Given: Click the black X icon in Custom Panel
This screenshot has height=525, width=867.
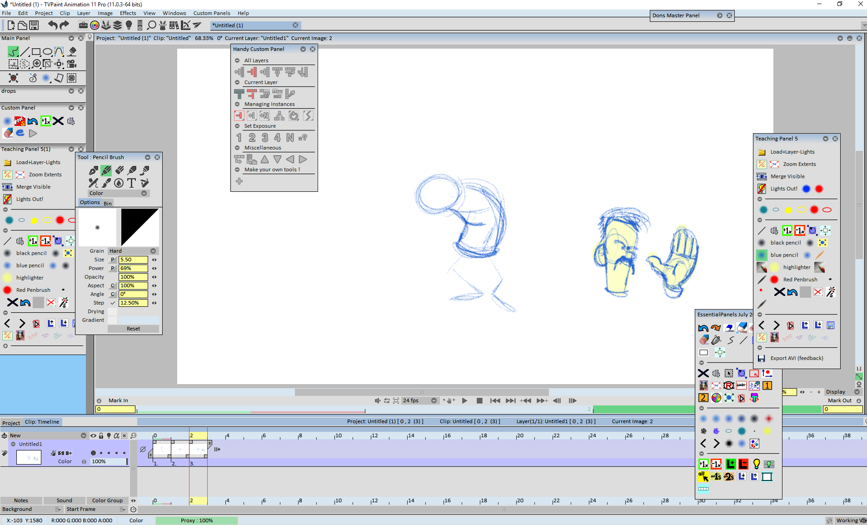Looking at the screenshot, I should (x=58, y=121).
